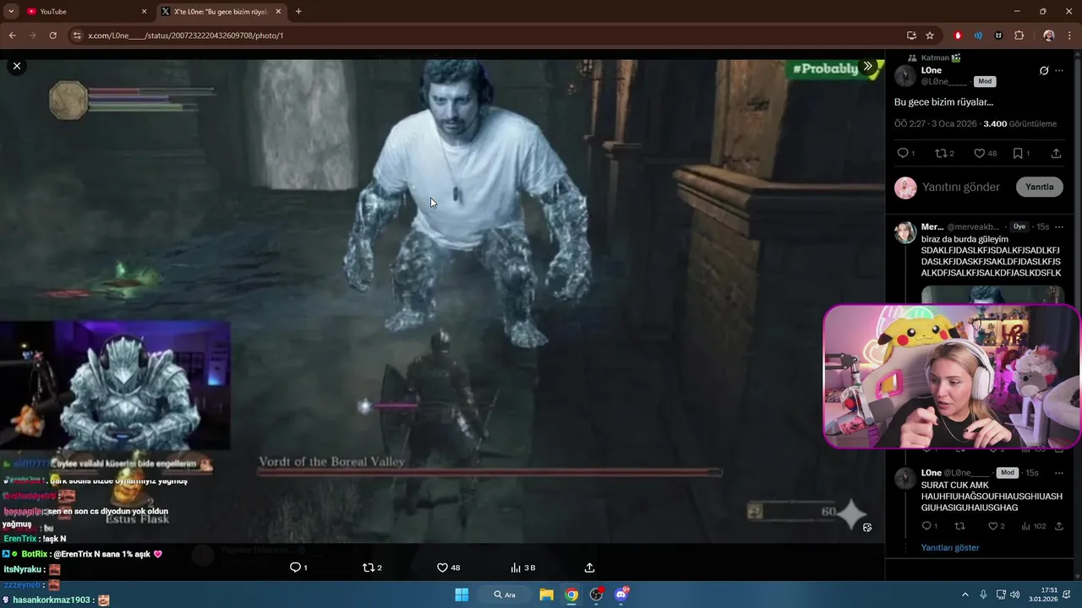Open L0ne's avatar on the 'SURAT CUK' reply

(x=905, y=479)
